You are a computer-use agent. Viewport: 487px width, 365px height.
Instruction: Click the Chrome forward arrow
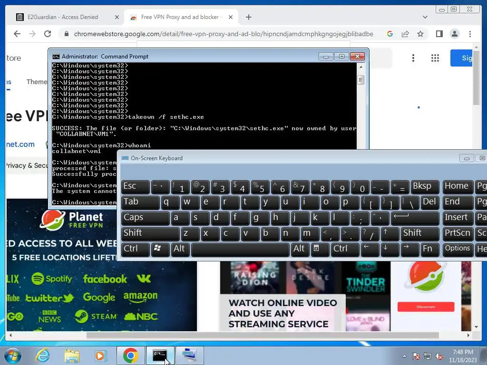(x=32, y=34)
